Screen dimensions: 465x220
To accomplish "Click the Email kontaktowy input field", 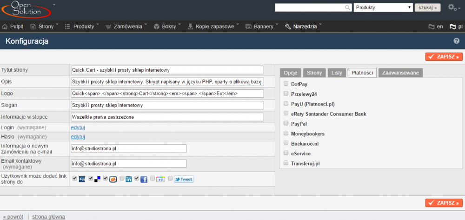I will [129, 164].
